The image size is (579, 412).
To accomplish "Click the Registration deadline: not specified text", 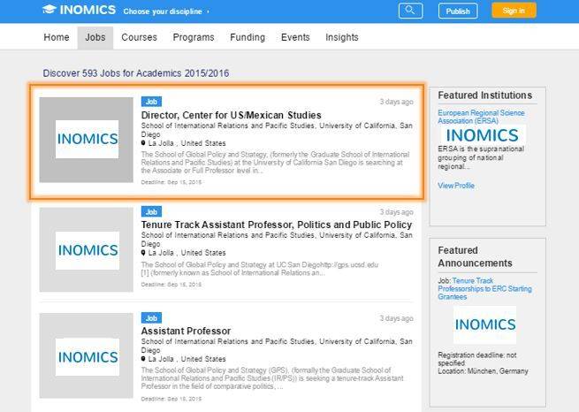I will point(477,359).
